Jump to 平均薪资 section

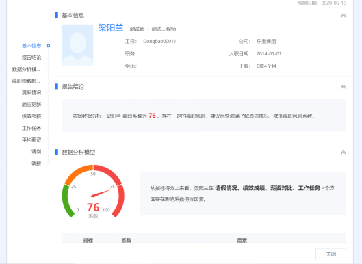(31, 140)
